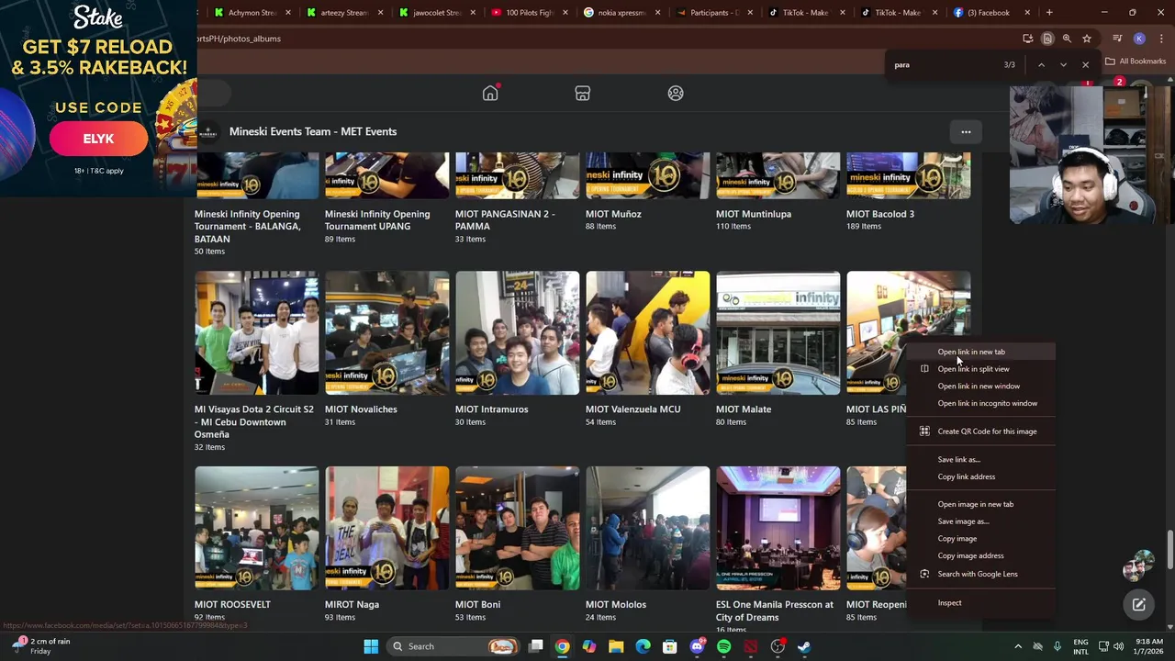The image size is (1175, 661).
Task: Open the media control icon in Chrome toolbar
Action: [x=1117, y=39]
